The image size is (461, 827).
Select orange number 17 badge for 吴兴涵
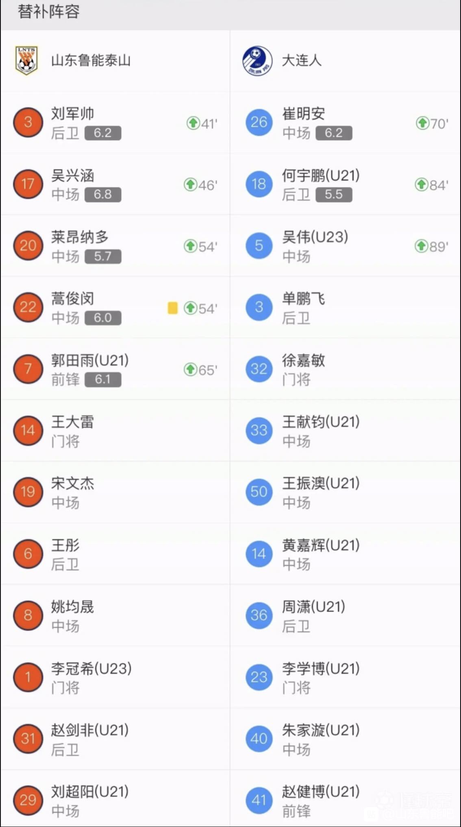pos(28,184)
